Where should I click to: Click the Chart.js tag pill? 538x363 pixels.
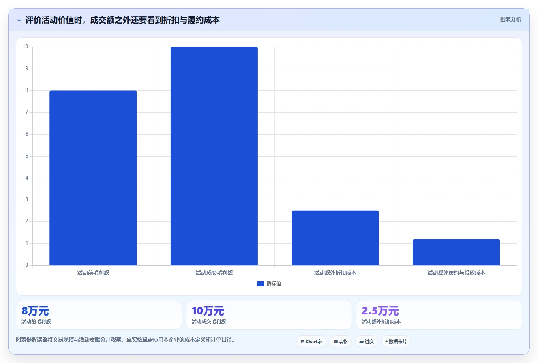tap(311, 342)
